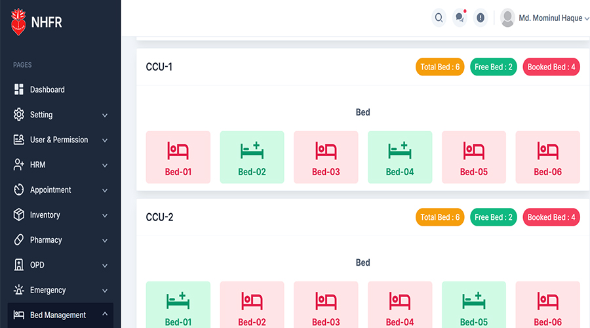Open the chat messages icon
The image size is (590, 328).
pos(460,18)
